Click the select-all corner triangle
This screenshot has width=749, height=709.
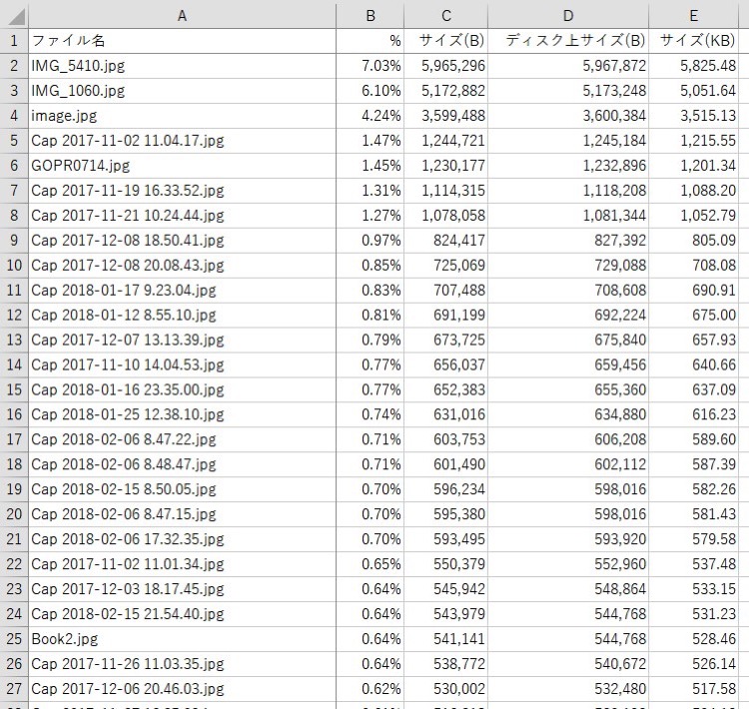point(14,15)
